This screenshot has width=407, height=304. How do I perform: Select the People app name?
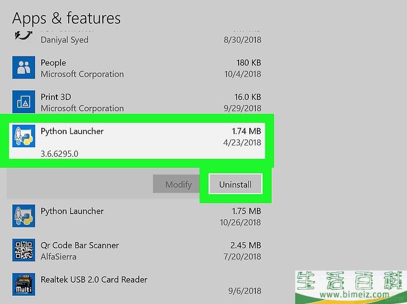(53, 63)
